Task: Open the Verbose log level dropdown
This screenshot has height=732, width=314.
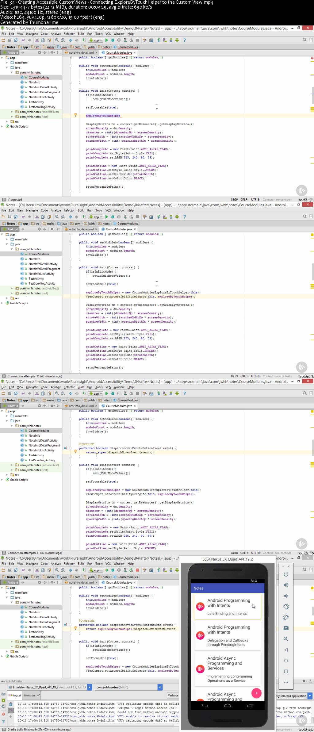Action: pyautogui.click(x=173, y=696)
